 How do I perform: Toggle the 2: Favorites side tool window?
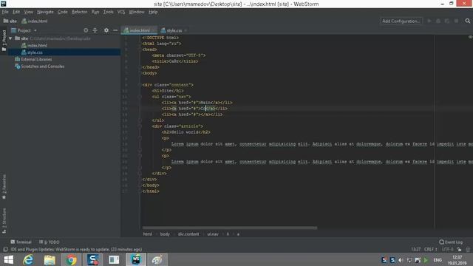4,187
